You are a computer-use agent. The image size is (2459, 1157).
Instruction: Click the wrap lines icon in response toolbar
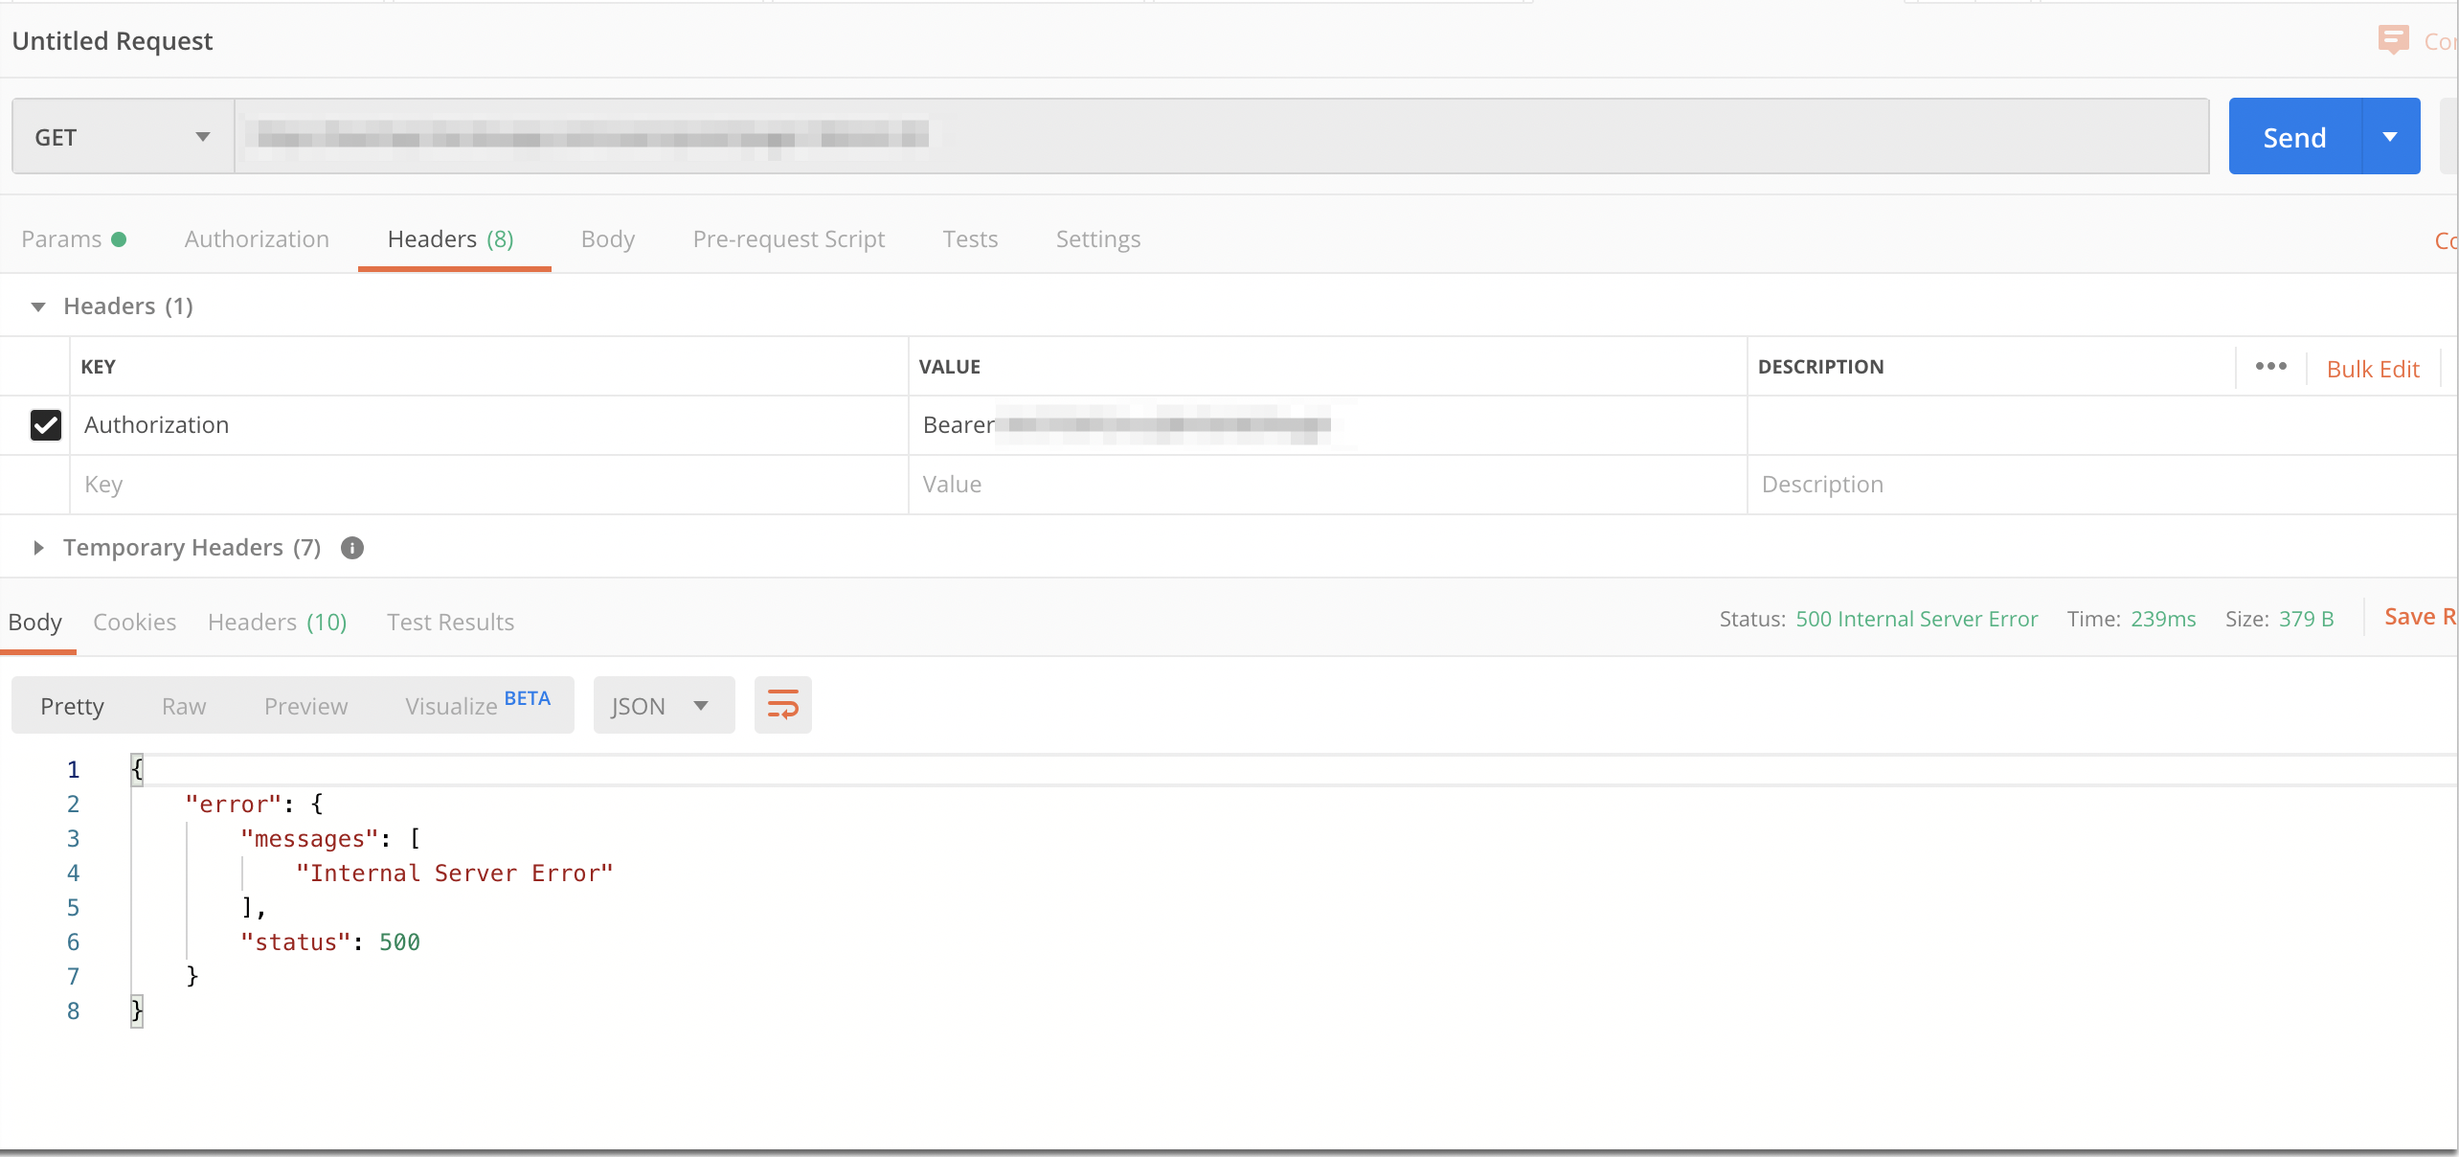782,705
